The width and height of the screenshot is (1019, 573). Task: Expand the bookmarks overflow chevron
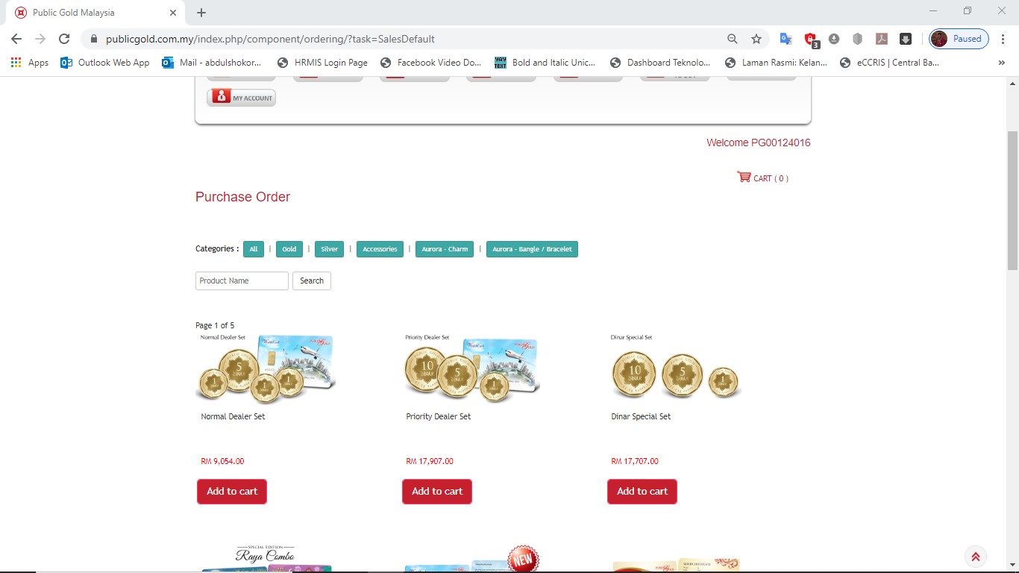point(1002,63)
